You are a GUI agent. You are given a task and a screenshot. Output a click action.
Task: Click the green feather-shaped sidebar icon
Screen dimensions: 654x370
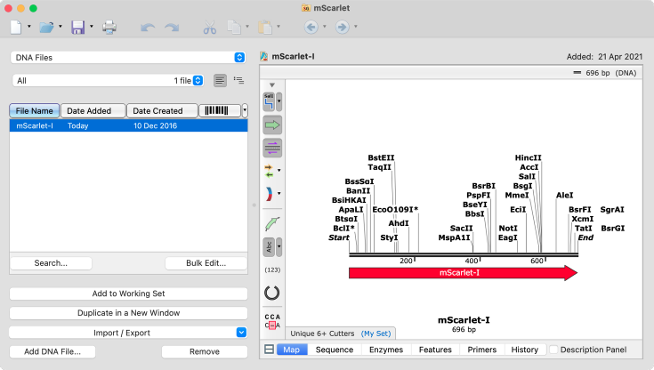pos(272,224)
